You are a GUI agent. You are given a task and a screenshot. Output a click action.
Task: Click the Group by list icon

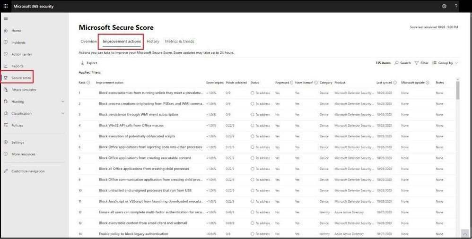pos(434,63)
